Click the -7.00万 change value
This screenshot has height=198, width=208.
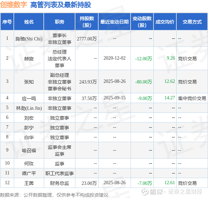click(145, 183)
